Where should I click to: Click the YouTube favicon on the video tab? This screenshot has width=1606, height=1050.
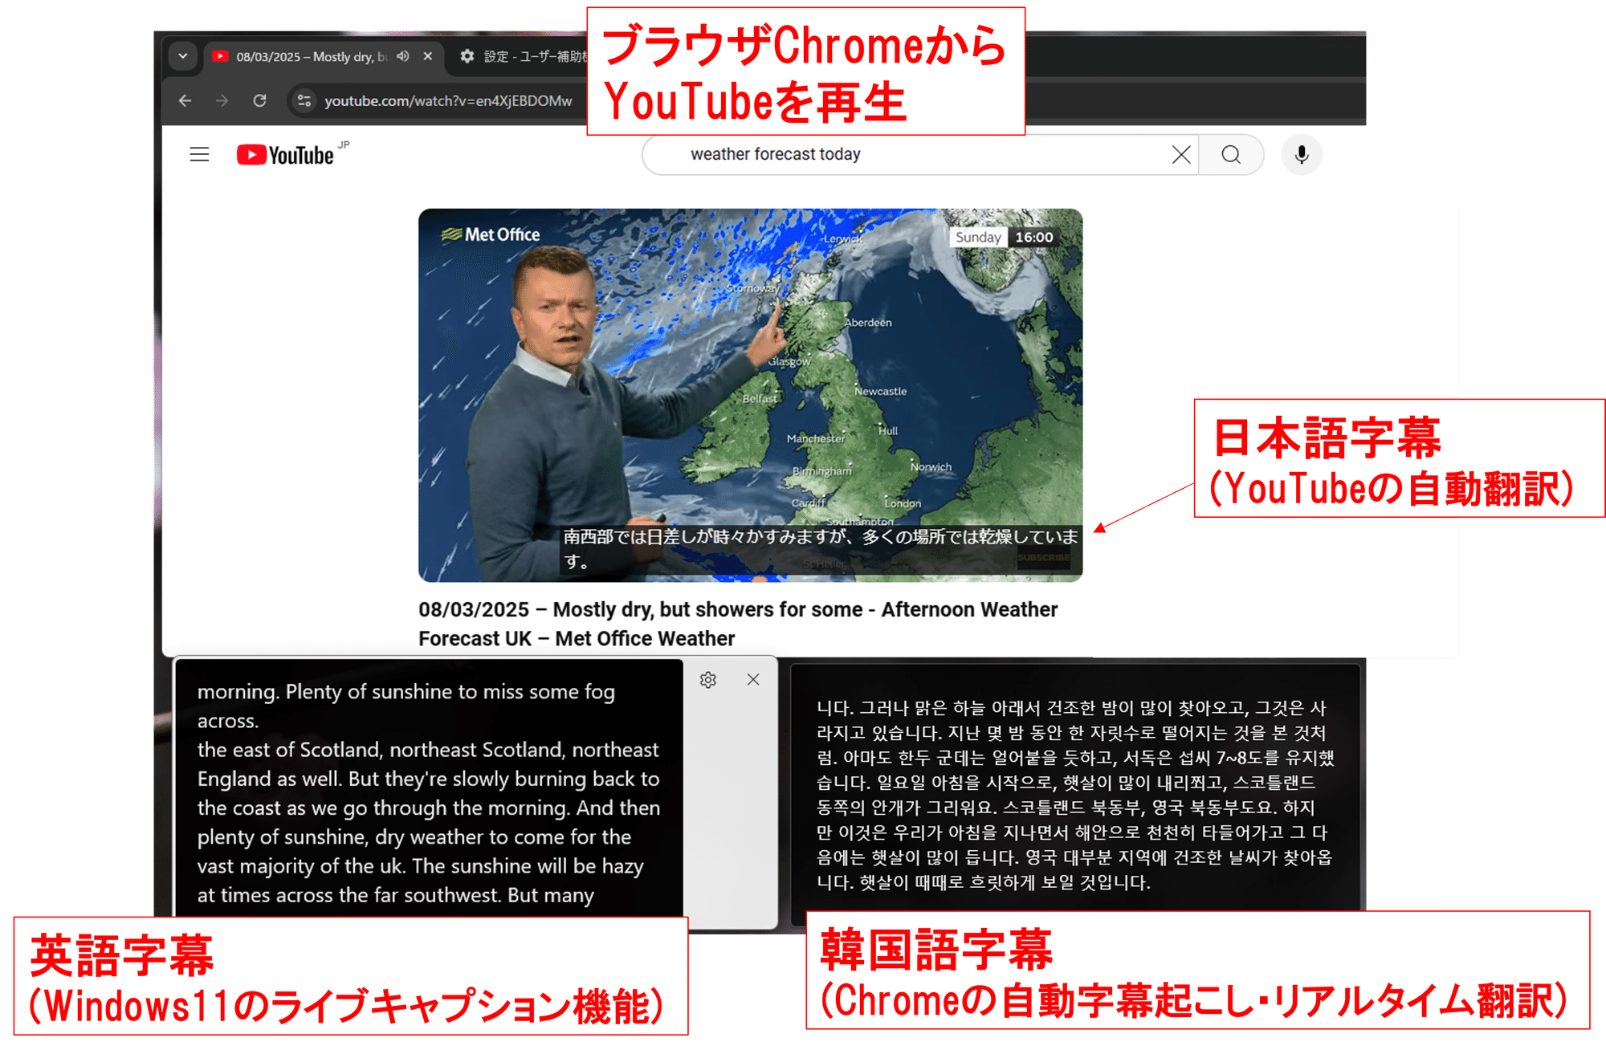coord(219,56)
